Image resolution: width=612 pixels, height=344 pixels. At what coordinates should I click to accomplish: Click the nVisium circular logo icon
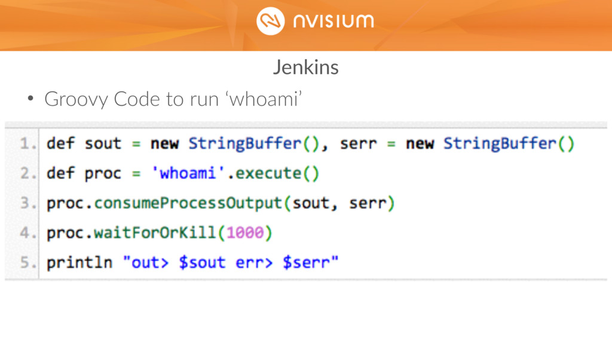(270, 21)
